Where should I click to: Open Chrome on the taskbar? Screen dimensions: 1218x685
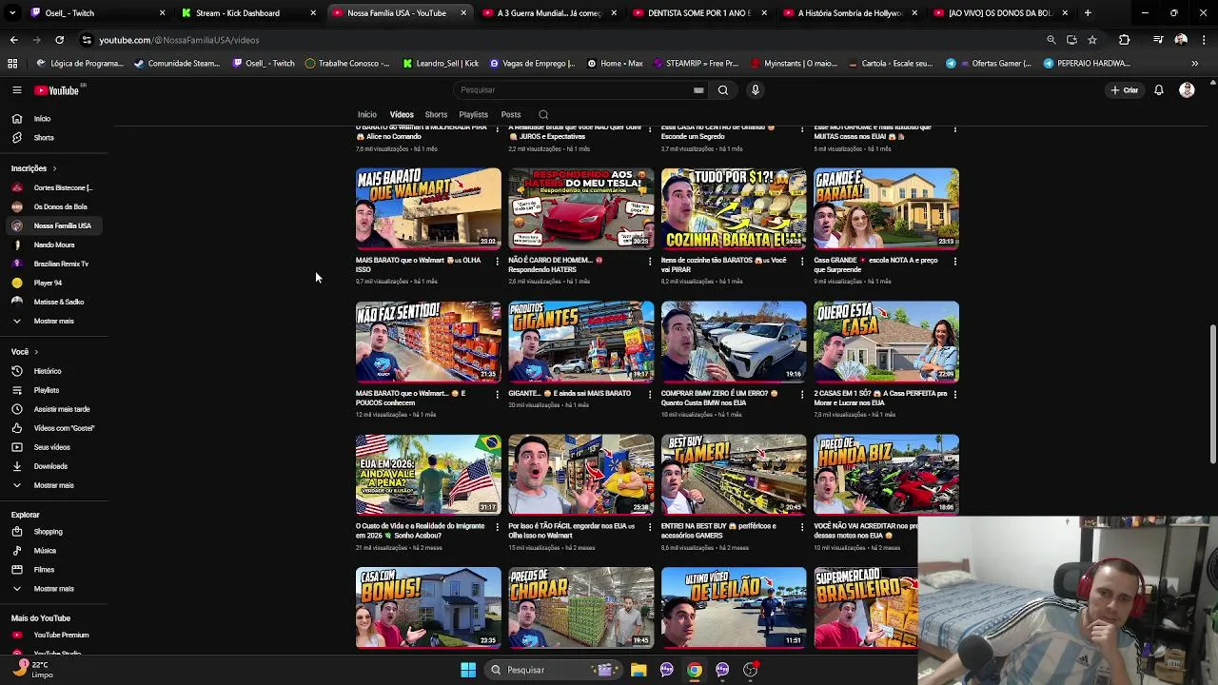(x=695, y=670)
